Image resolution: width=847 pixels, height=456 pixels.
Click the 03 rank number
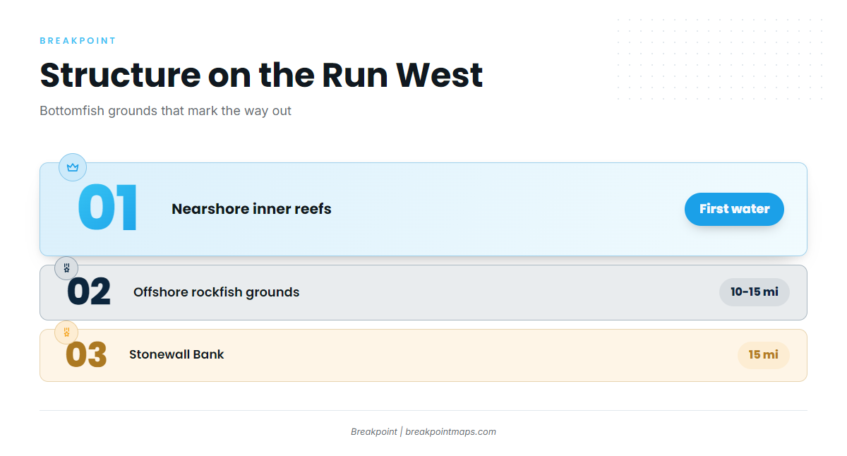pos(86,355)
